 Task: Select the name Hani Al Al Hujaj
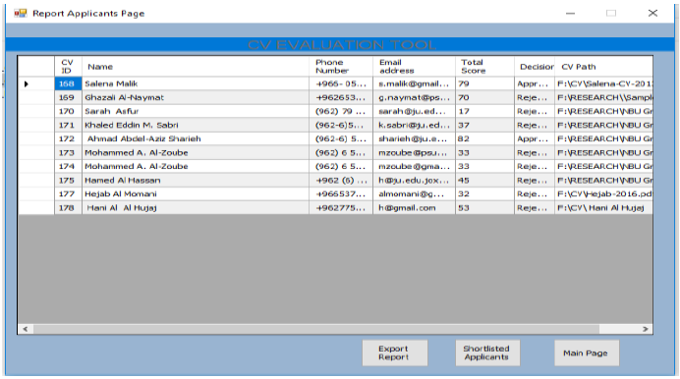point(196,208)
